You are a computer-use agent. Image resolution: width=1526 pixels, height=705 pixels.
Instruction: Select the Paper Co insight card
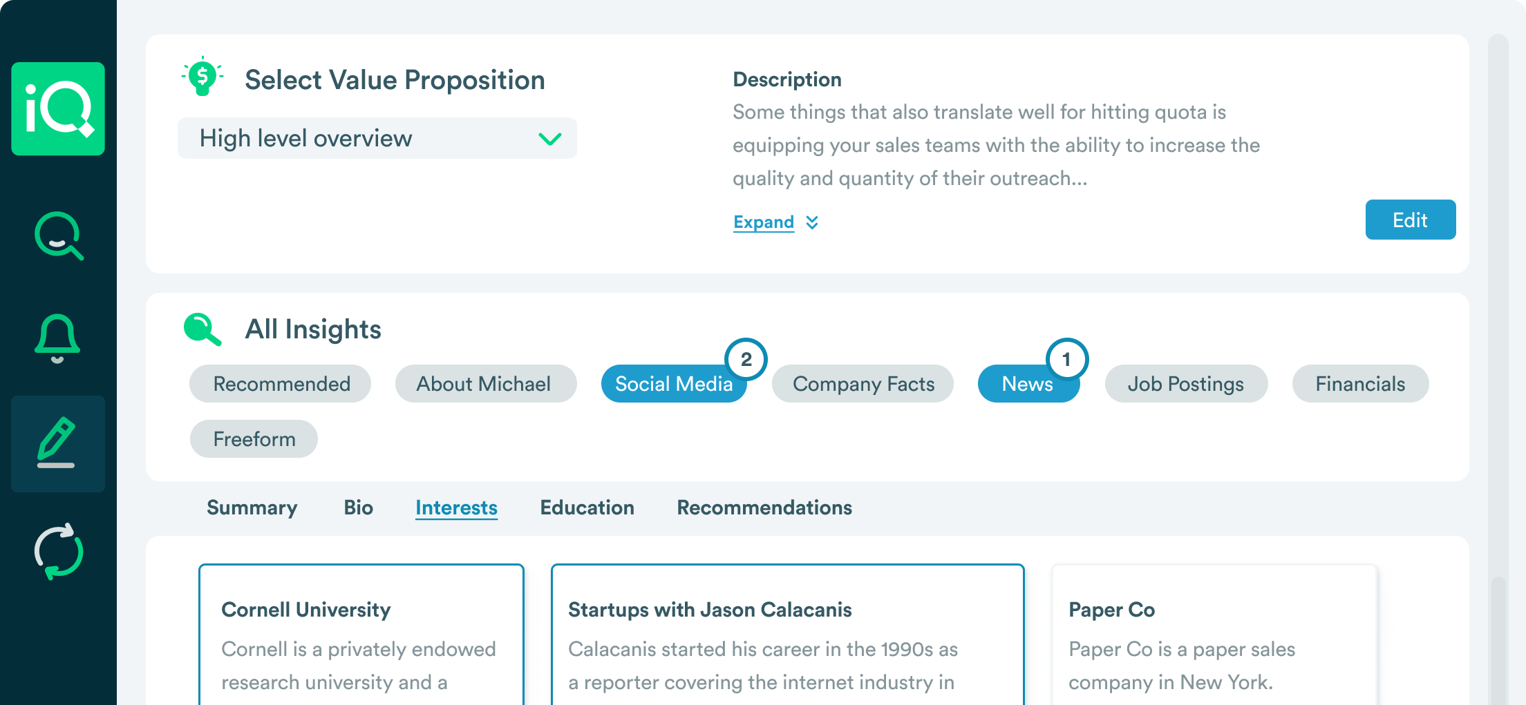tap(1214, 635)
